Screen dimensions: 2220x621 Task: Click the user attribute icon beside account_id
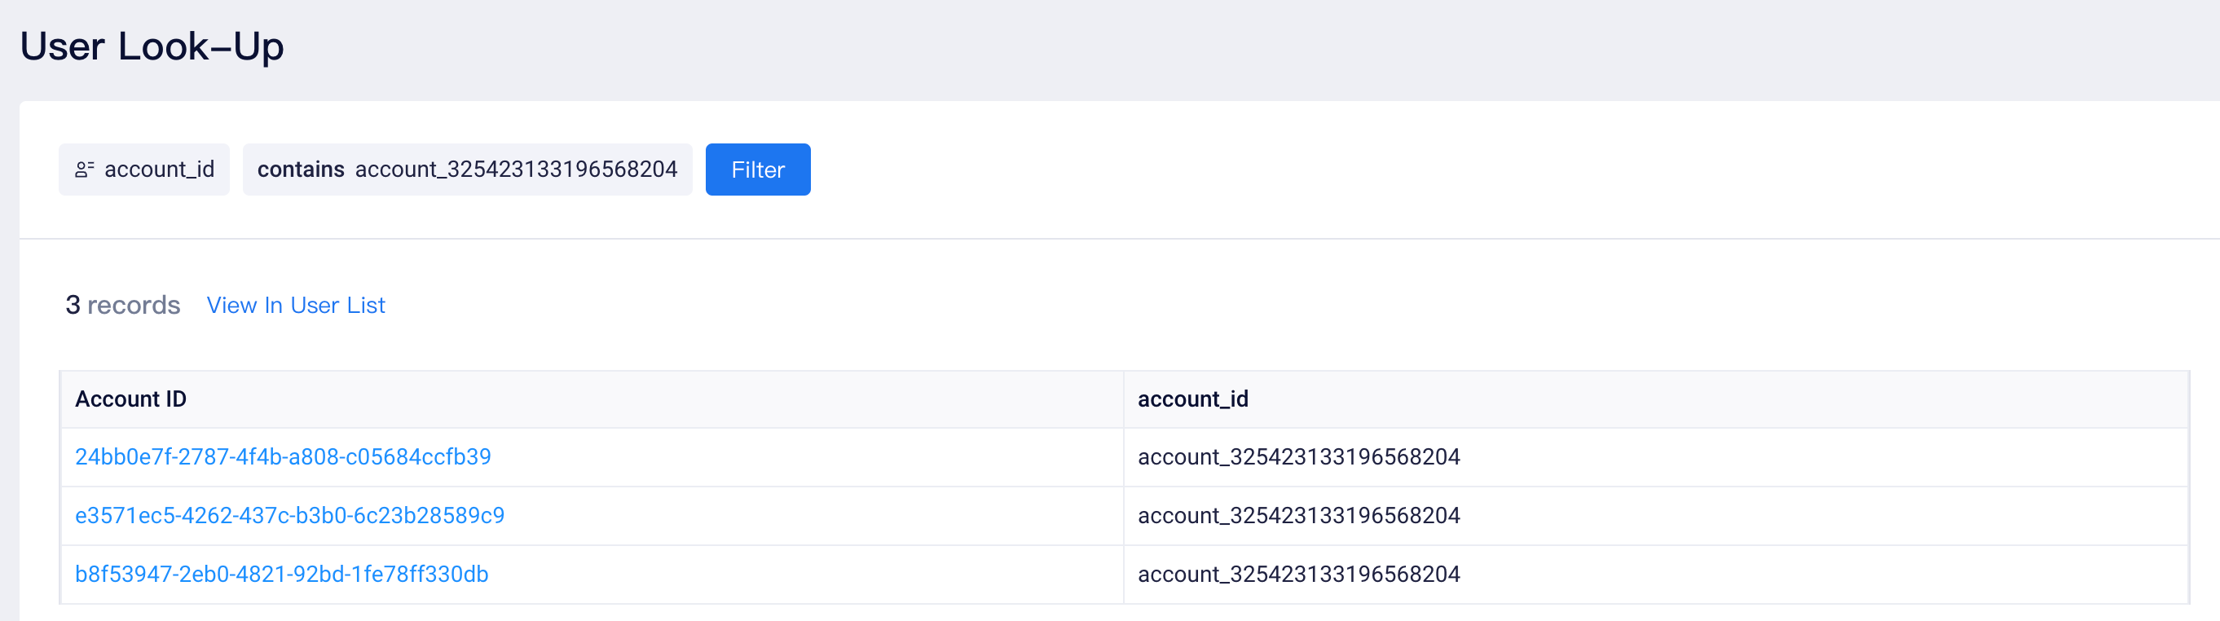click(85, 170)
